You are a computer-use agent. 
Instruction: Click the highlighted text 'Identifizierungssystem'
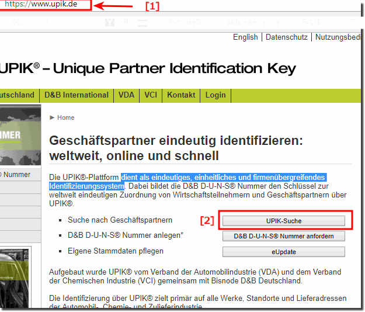click(86, 186)
